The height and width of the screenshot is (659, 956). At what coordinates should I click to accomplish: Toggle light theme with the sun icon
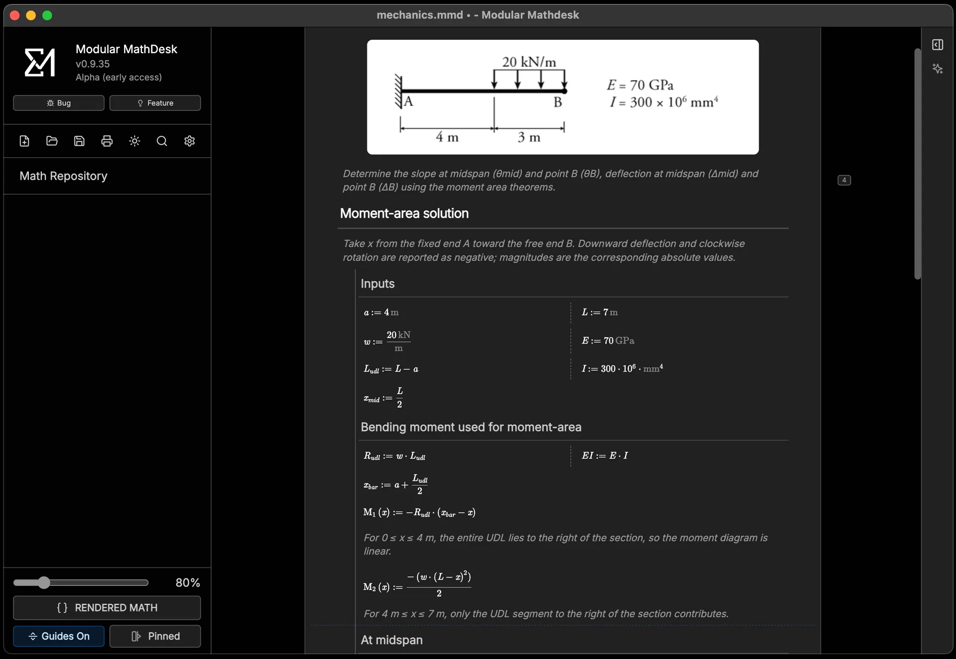(134, 141)
